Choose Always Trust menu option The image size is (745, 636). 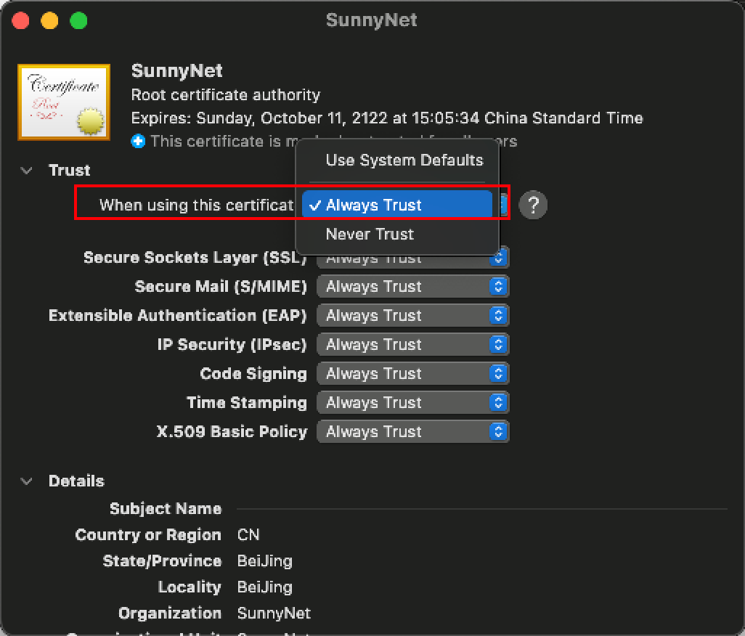(397, 205)
